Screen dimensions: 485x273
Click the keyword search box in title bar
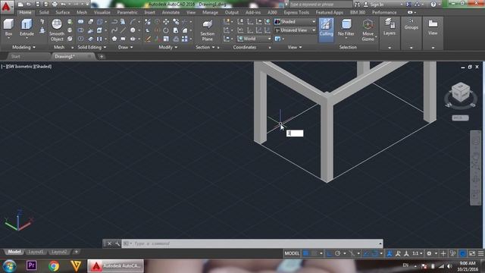coord(320,5)
